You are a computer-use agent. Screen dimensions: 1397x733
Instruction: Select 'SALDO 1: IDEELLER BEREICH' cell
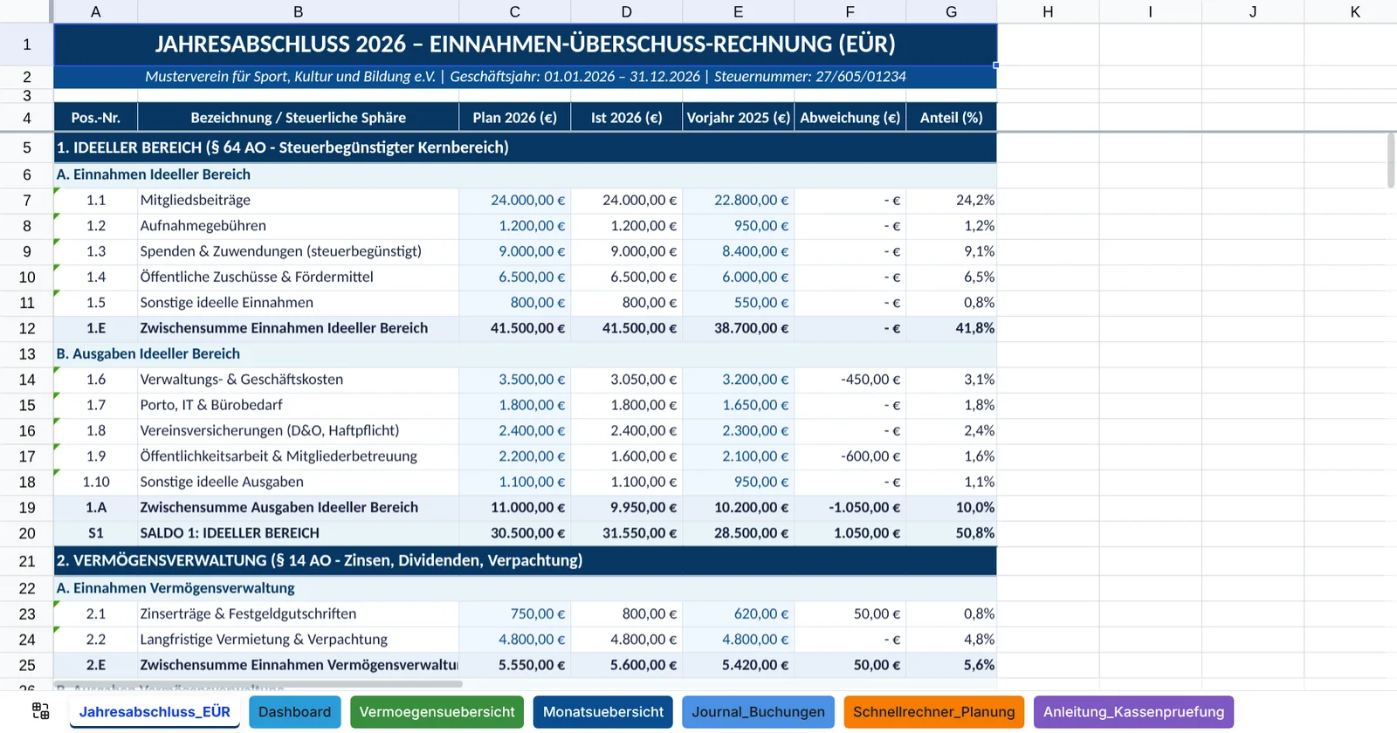pyautogui.click(x=298, y=533)
